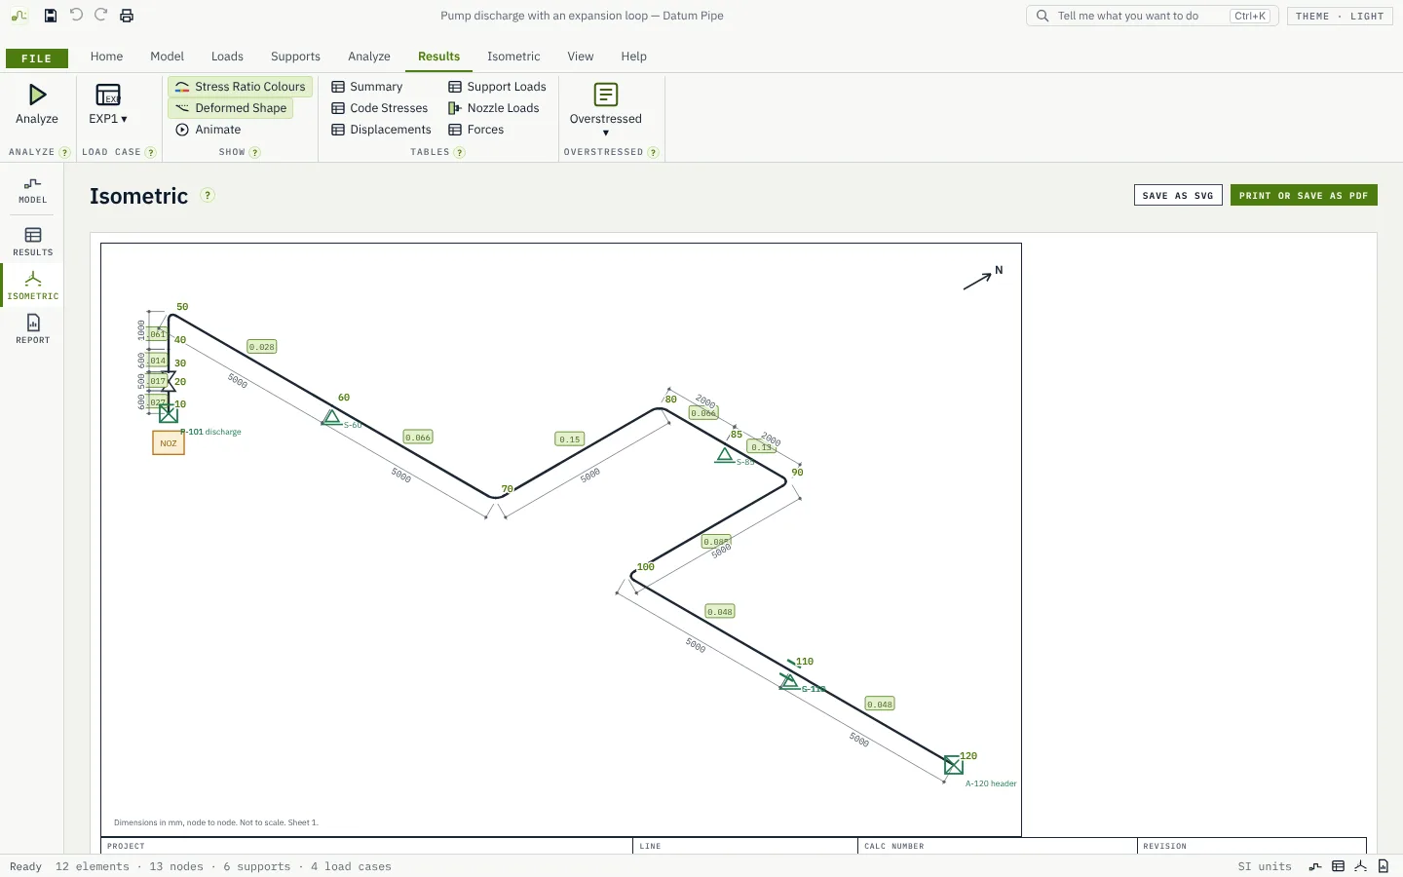
Task: Click the Save as SVG button
Action: pos(1178,195)
